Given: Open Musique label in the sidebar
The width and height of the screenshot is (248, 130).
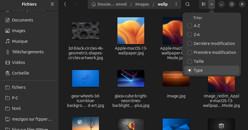Looking at the screenshot, I should pyautogui.click(x=20, y=41).
